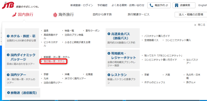The height and width of the screenshot is (101, 207).
Task: Select 知ってた?!「JTBコンビニチケット」 link
Action: pyautogui.click(x=163, y=56)
